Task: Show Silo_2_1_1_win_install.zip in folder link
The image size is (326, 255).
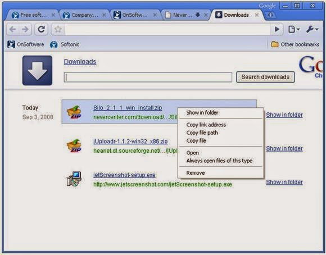Action: pyautogui.click(x=284, y=115)
